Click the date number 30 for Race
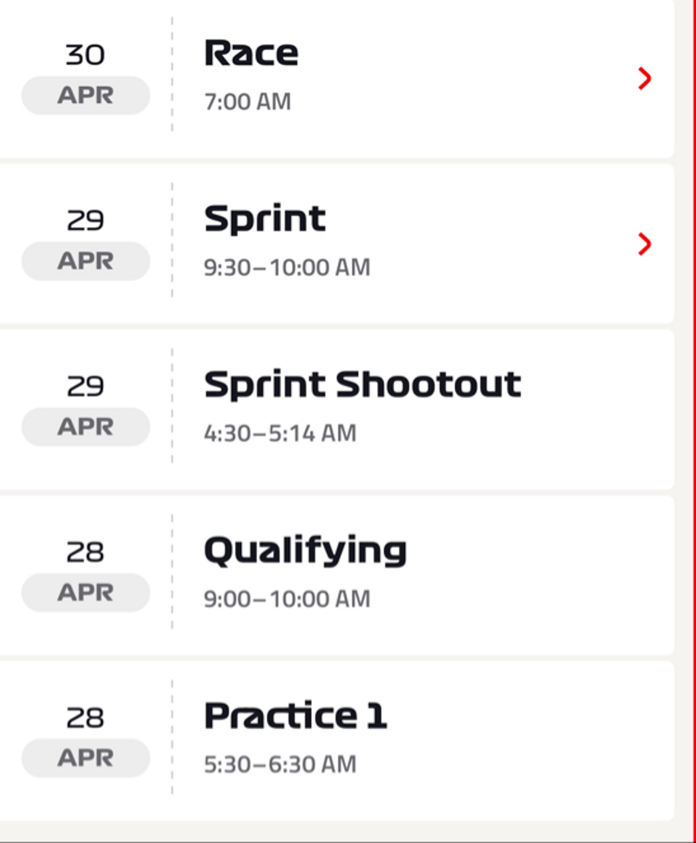 point(85,55)
